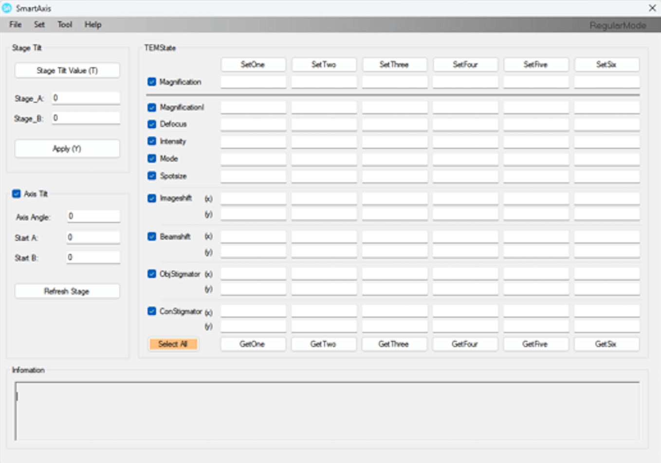Click the ConStigmator (x) field under SetFive

click(536, 311)
